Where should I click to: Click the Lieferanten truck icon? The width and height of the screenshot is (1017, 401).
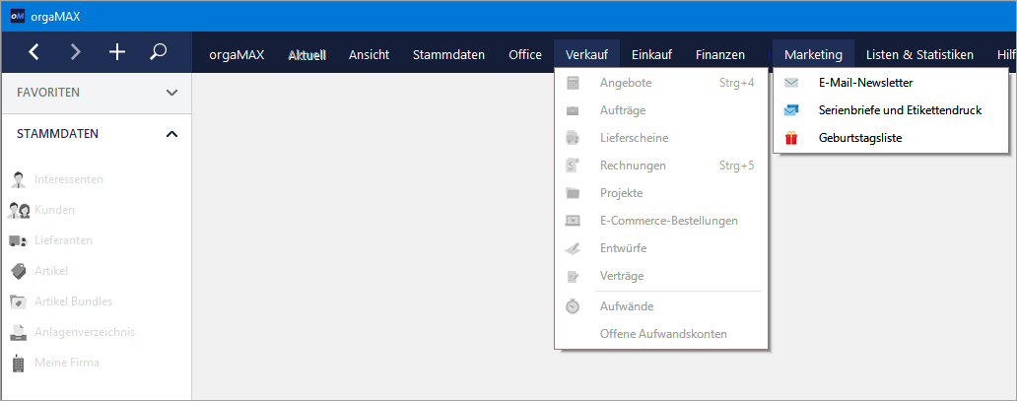[18, 240]
